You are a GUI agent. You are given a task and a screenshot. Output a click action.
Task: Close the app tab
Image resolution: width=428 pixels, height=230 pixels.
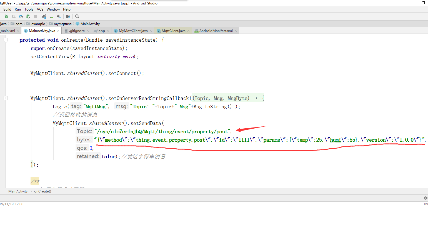coord(108,31)
